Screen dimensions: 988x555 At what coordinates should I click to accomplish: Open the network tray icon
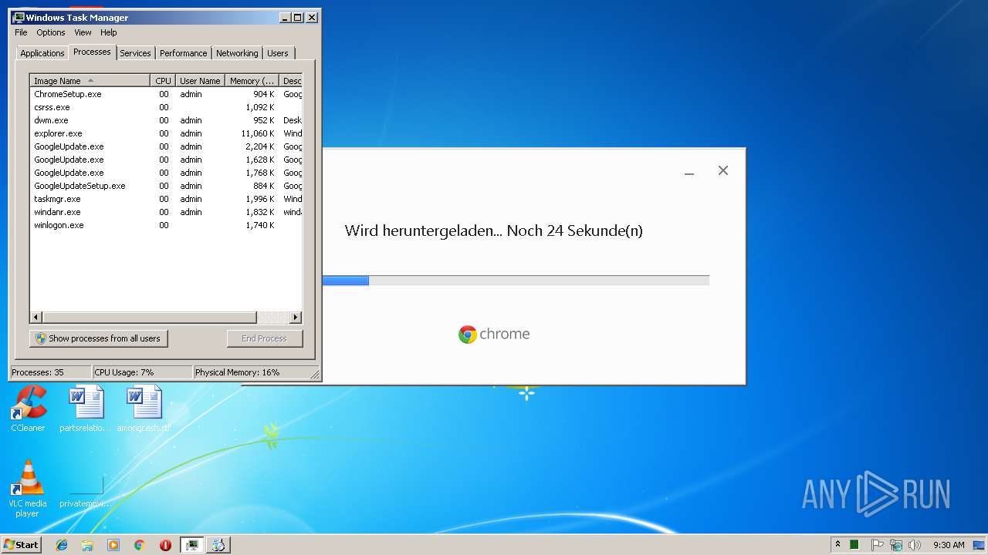pos(896,545)
